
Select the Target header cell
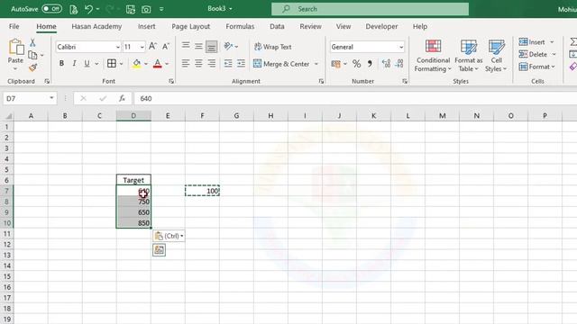[133, 180]
